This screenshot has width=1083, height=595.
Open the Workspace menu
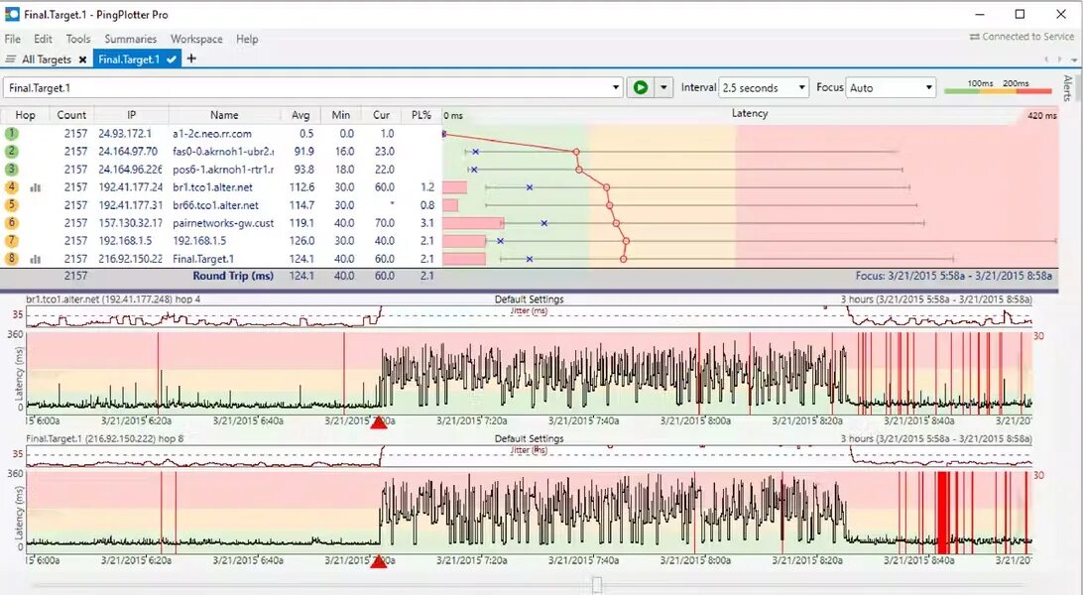pyautogui.click(x=196, y=40)
